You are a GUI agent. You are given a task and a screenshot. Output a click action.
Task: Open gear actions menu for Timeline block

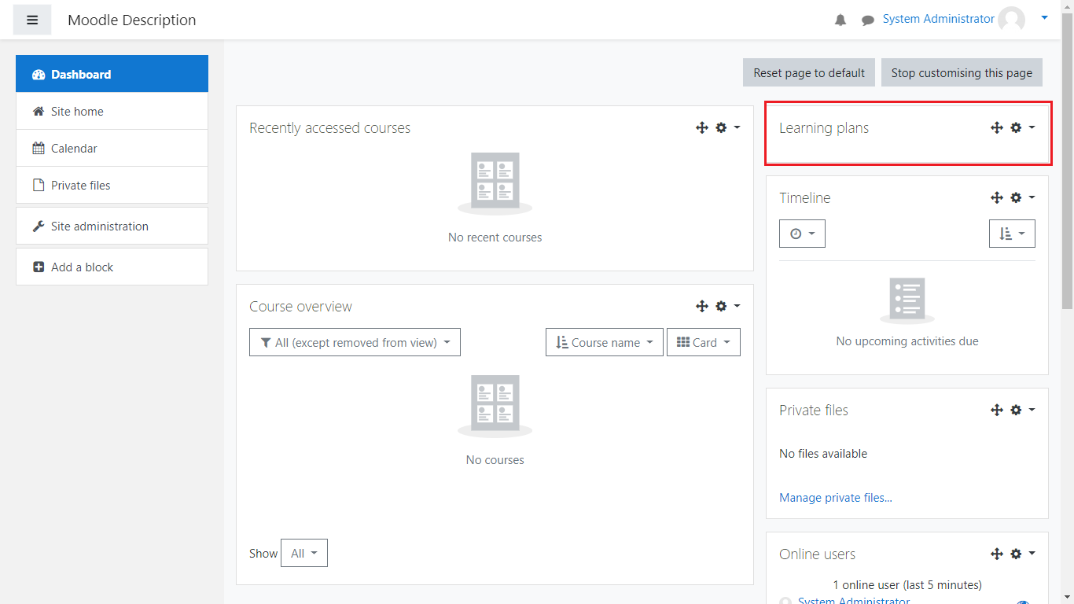pyautogui.click(x=1021, y=197)
